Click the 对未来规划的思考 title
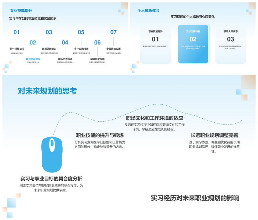Image resolution: width=258 pixels, height=220 pixels. [x=47, y=91]
